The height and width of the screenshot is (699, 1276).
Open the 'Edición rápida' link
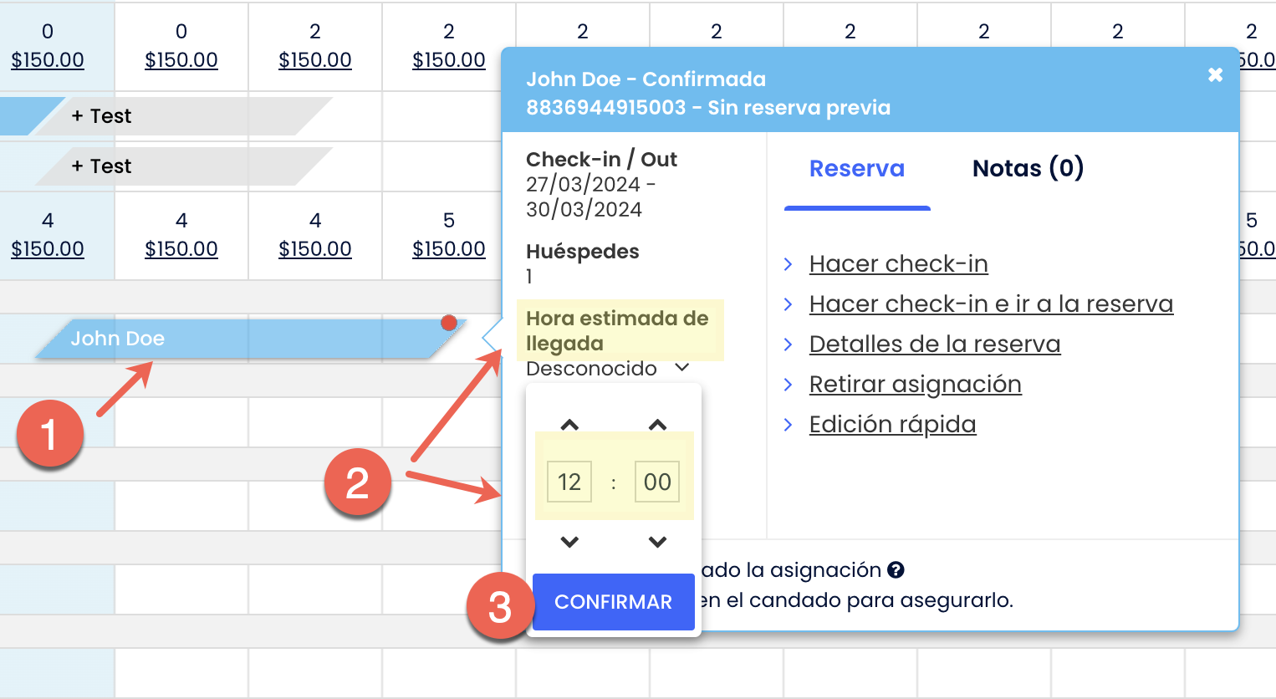tap(892, 425)
